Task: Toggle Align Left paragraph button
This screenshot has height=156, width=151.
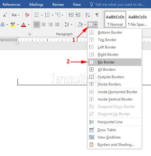Action: (37, 25)
